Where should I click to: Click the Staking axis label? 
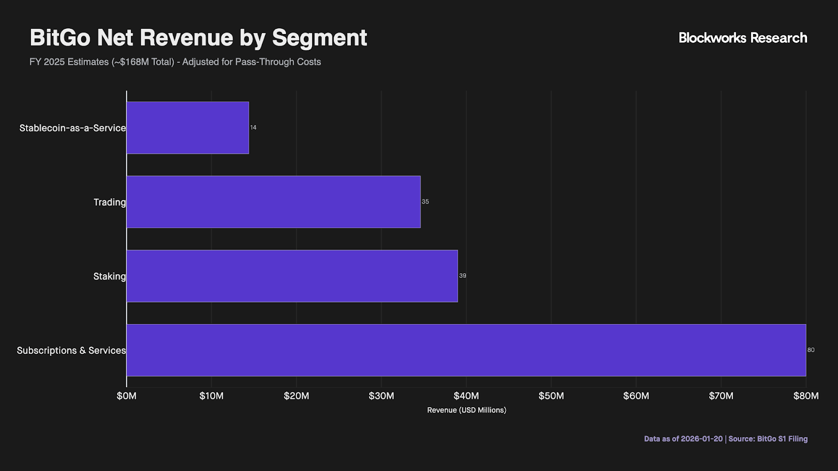(x=110, y=276)
